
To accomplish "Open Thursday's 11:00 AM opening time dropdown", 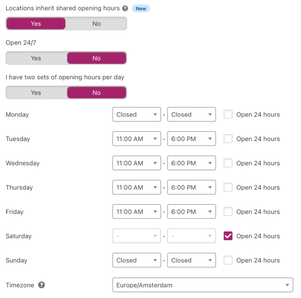I will (137, 188).
